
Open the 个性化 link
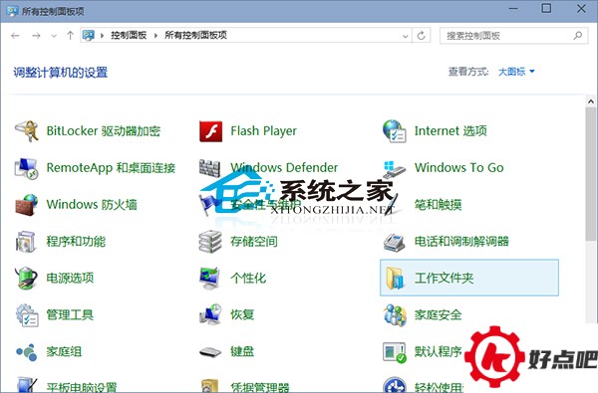point(248,278)
